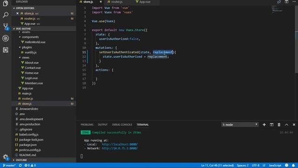Viewport: 298px width, 168px height.
Task: Switch to the DEBUG CONSOLE tab
Action: tap(122, 125)
